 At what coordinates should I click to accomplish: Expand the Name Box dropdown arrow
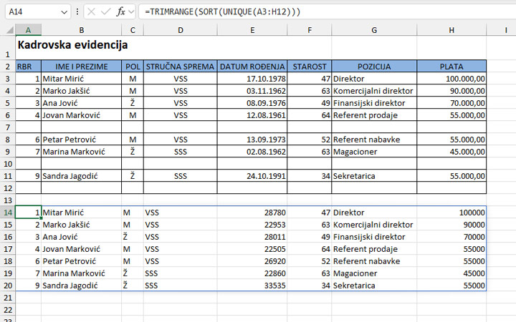click(65, 12)
